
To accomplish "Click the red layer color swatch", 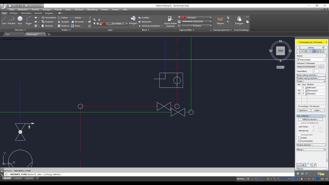I will click(104, 24).
